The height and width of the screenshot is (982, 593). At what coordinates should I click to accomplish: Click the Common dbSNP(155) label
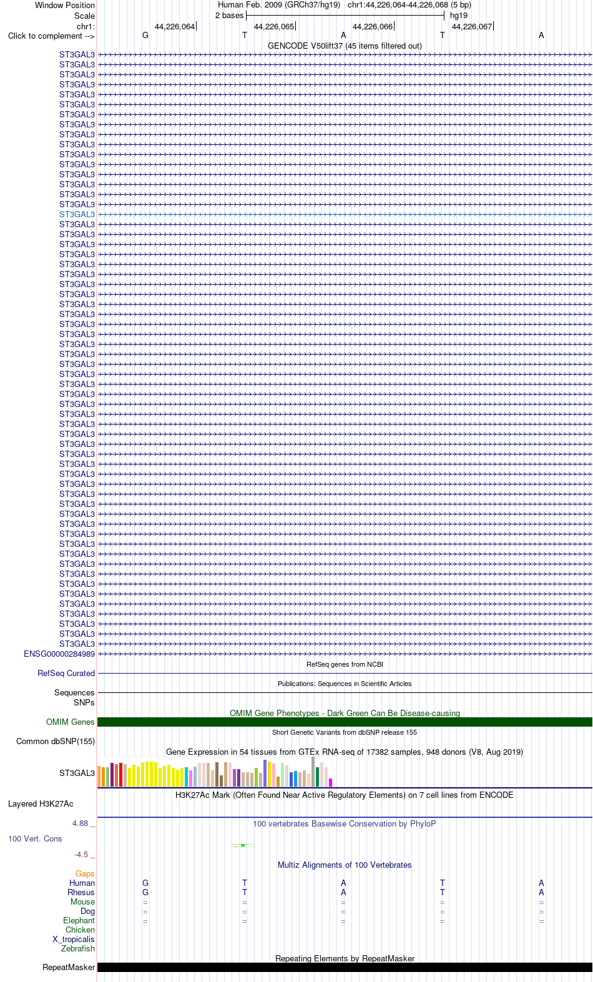click(56, 741)
